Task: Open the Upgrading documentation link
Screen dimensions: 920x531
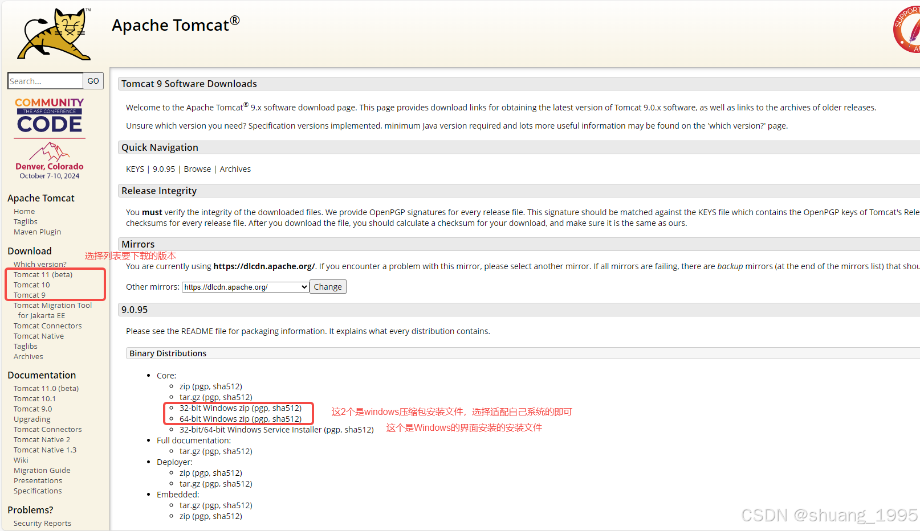Action: coord(32,419)
